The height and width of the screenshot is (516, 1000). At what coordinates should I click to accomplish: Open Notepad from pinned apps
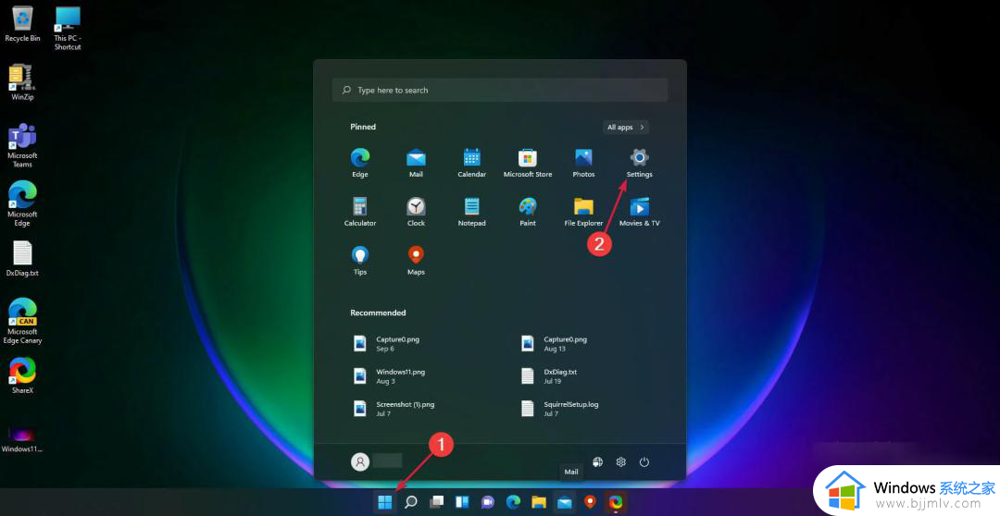tap(472, 212)
